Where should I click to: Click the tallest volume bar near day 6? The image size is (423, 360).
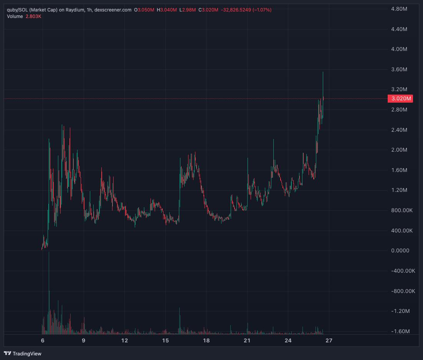[49, 293]
